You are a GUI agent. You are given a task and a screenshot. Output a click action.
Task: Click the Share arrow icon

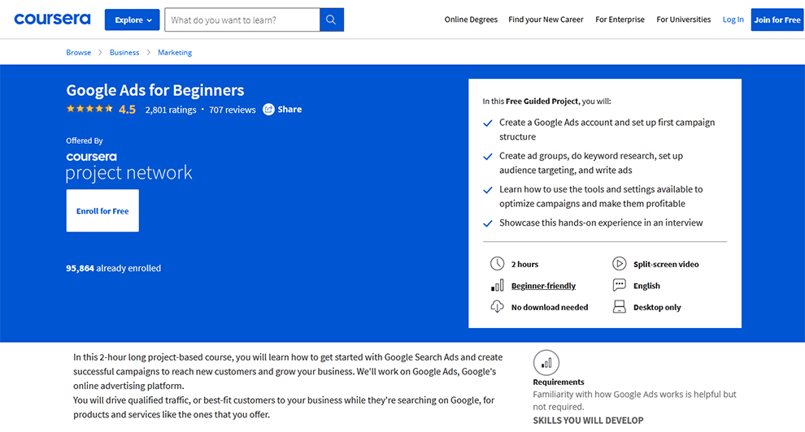pyautogui.click(x=268, y=110)
